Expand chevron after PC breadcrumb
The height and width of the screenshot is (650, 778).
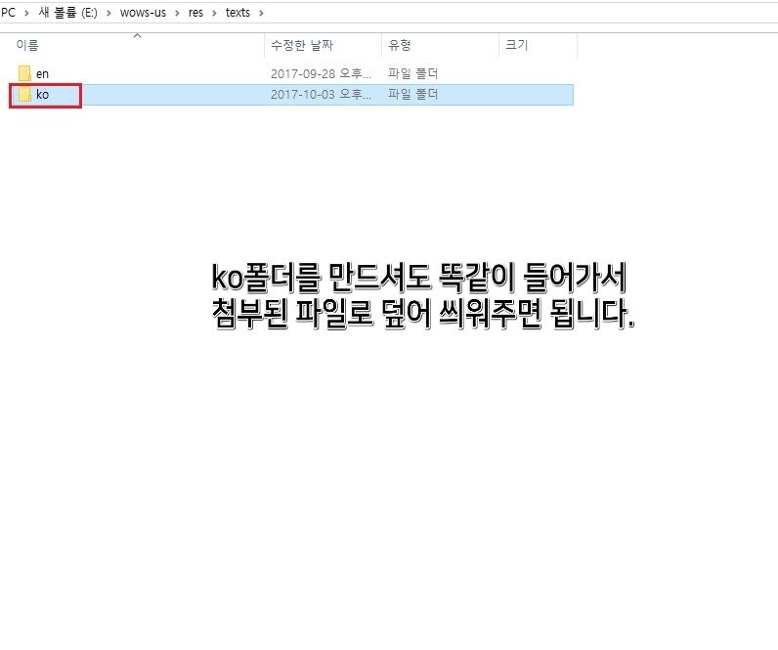point(26,14)
